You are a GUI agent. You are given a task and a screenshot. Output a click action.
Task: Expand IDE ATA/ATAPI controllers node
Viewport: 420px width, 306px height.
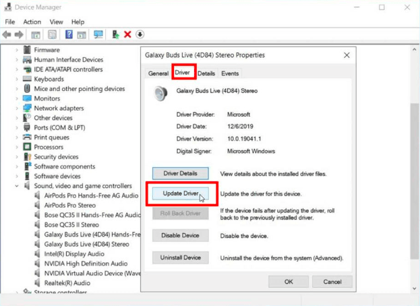tap(17, 69)
